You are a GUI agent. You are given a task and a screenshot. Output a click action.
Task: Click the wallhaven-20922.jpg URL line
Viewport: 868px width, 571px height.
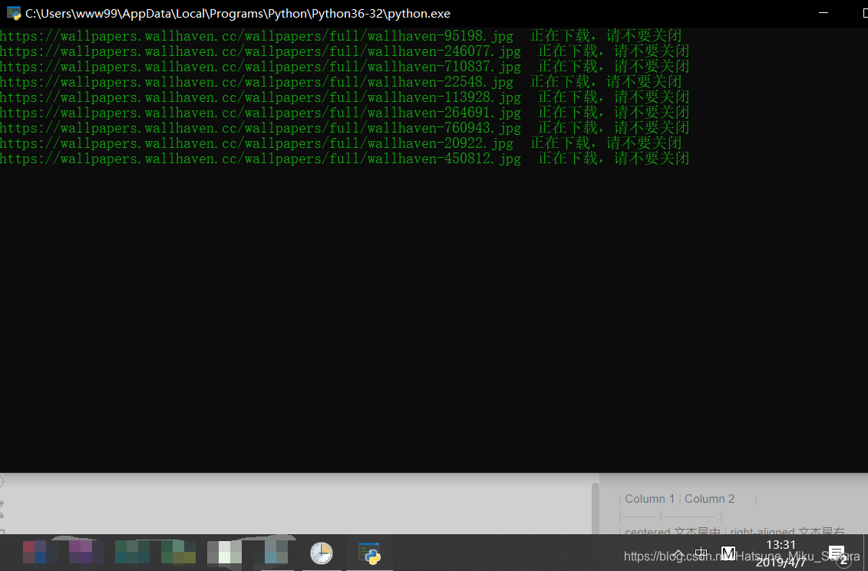[341, 143]
